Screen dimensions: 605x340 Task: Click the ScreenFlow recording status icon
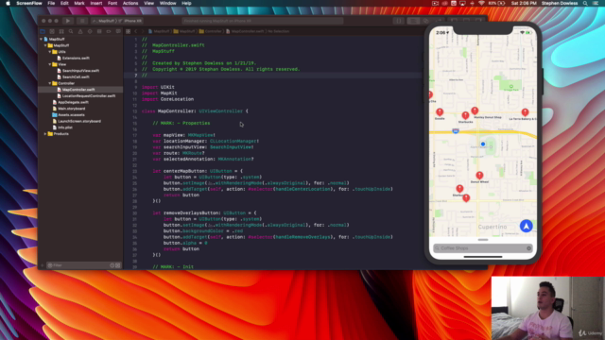[x=435, y=3]
